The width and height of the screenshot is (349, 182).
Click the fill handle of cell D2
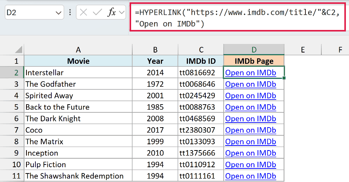click(x=284, y=78)
